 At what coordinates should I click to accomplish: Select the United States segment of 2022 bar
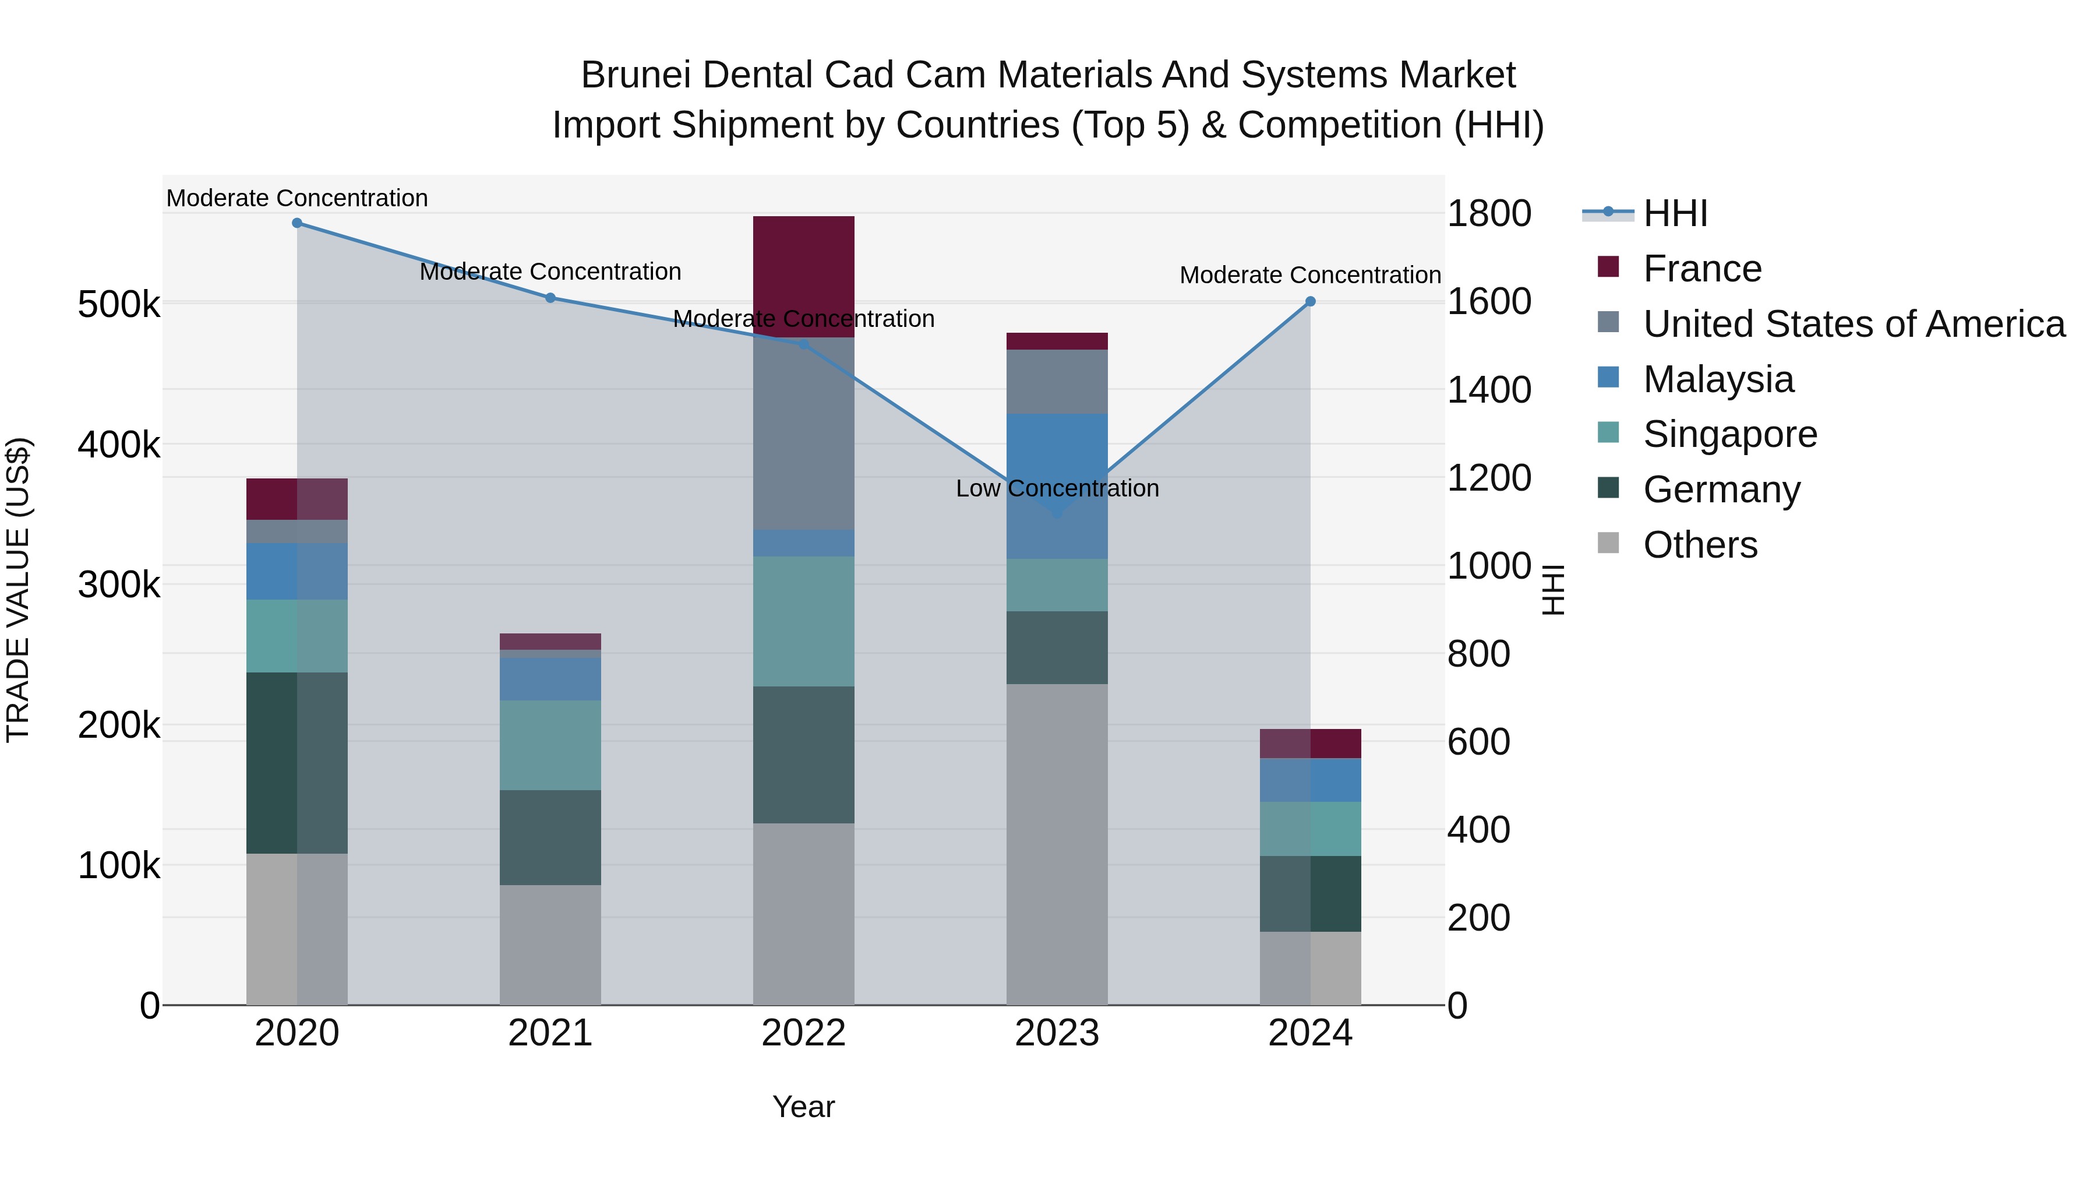click(x=803, y=434)
